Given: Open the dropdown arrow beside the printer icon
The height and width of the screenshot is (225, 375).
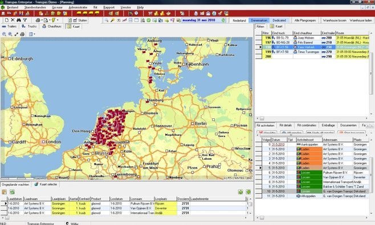Looking at the screenshot, I should click(x=42, y=20).
